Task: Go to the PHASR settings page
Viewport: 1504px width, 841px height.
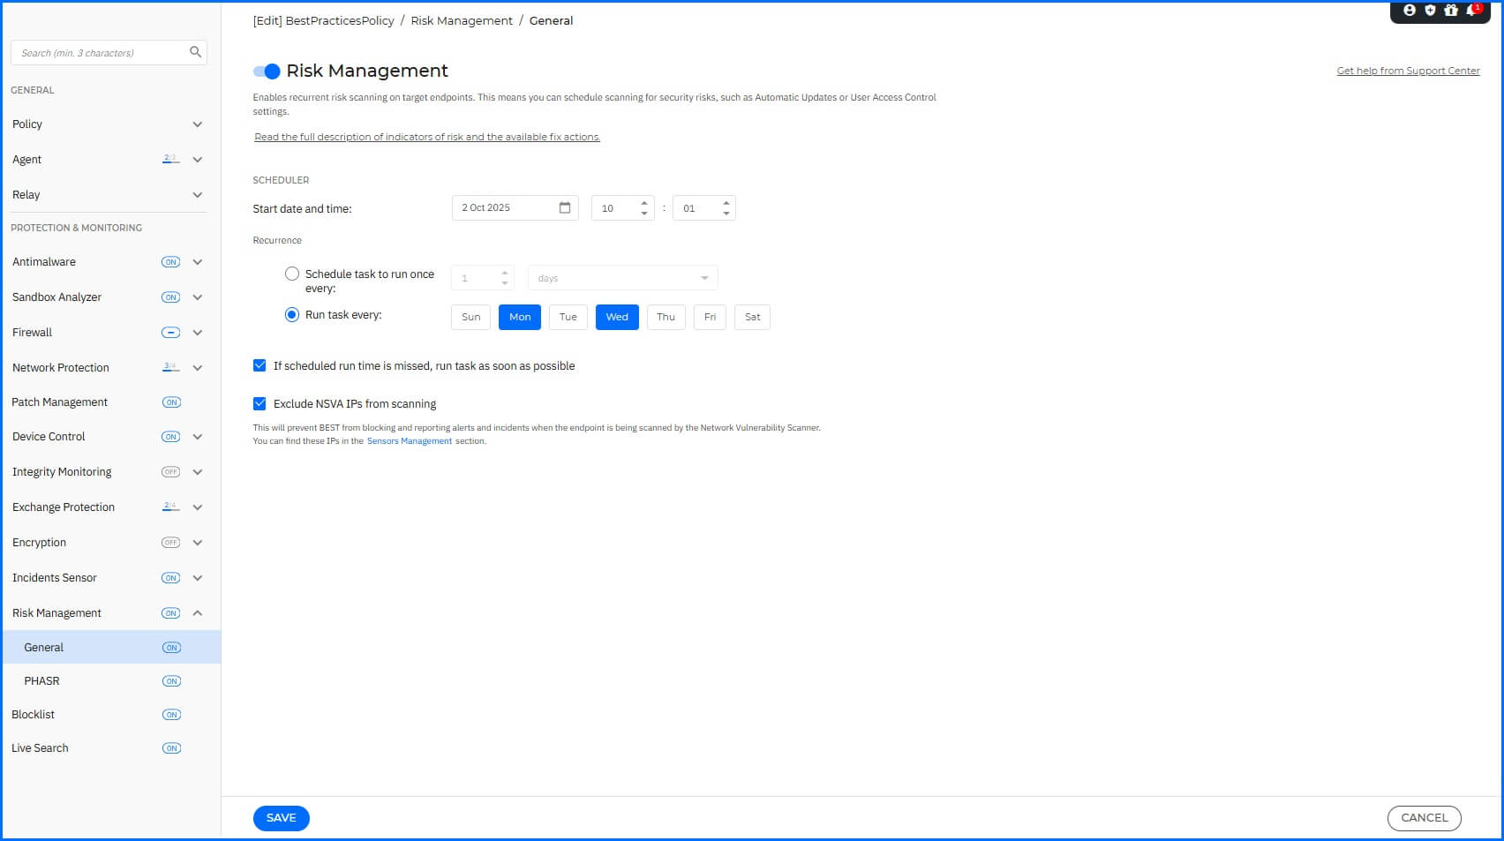Action: [x=42, y=680]
